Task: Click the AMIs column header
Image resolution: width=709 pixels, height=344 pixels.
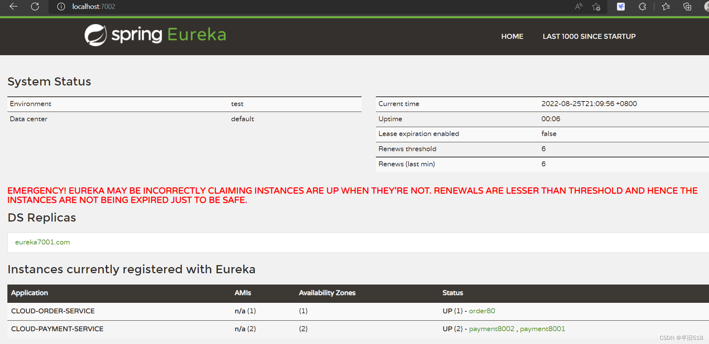Action: pos(243,293)
